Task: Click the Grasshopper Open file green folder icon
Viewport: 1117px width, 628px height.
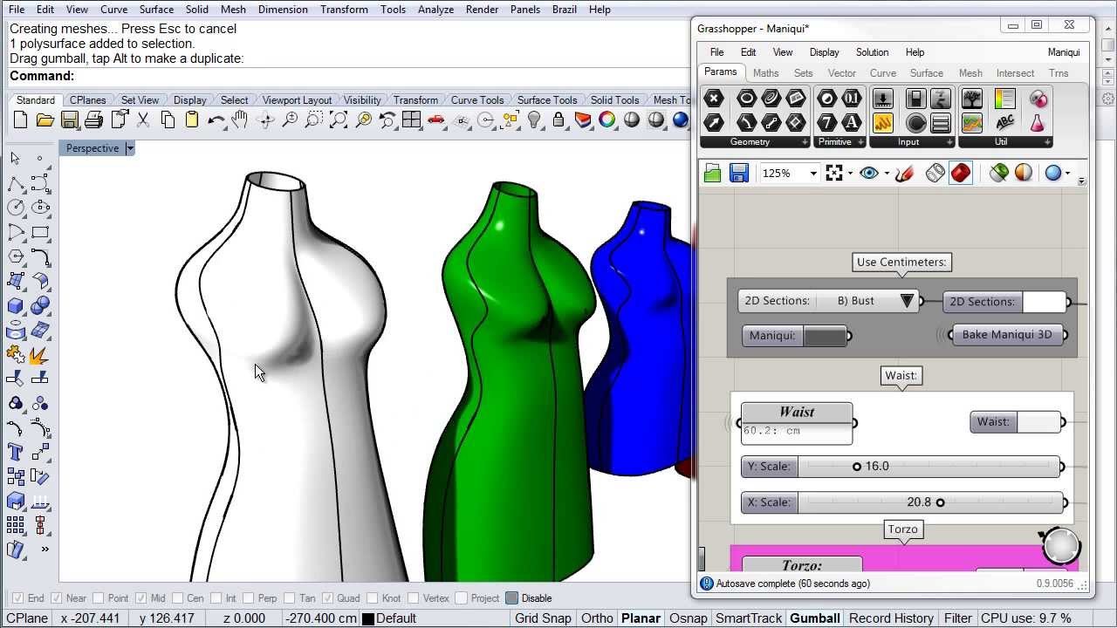Action: point(713,173)
